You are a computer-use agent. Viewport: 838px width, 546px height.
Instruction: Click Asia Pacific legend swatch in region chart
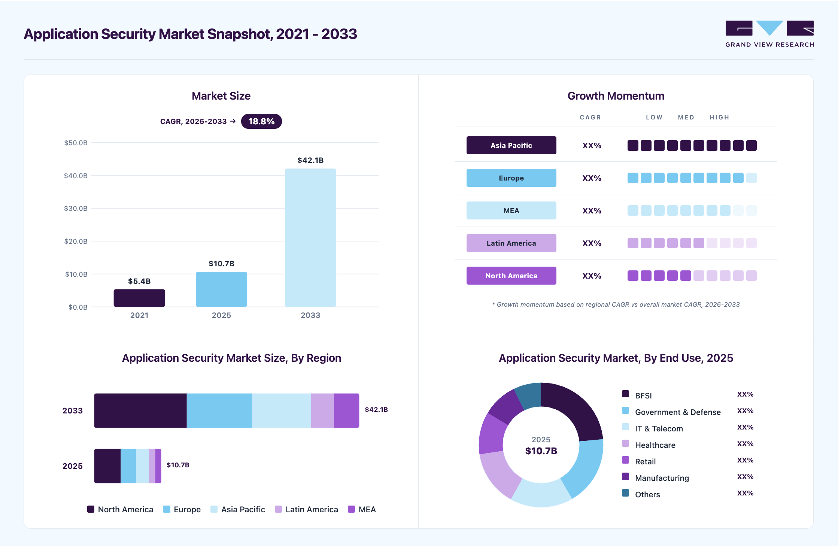[x=214, y=509]
